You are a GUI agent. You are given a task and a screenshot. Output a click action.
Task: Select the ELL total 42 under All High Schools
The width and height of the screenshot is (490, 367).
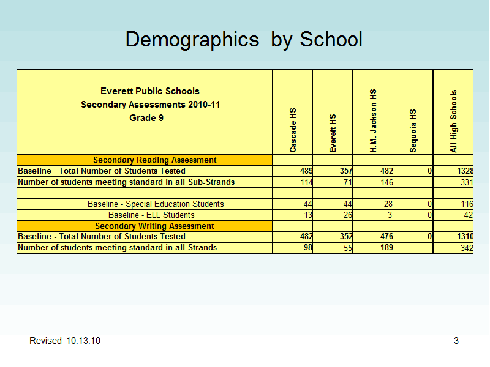[x=469, y=215]
